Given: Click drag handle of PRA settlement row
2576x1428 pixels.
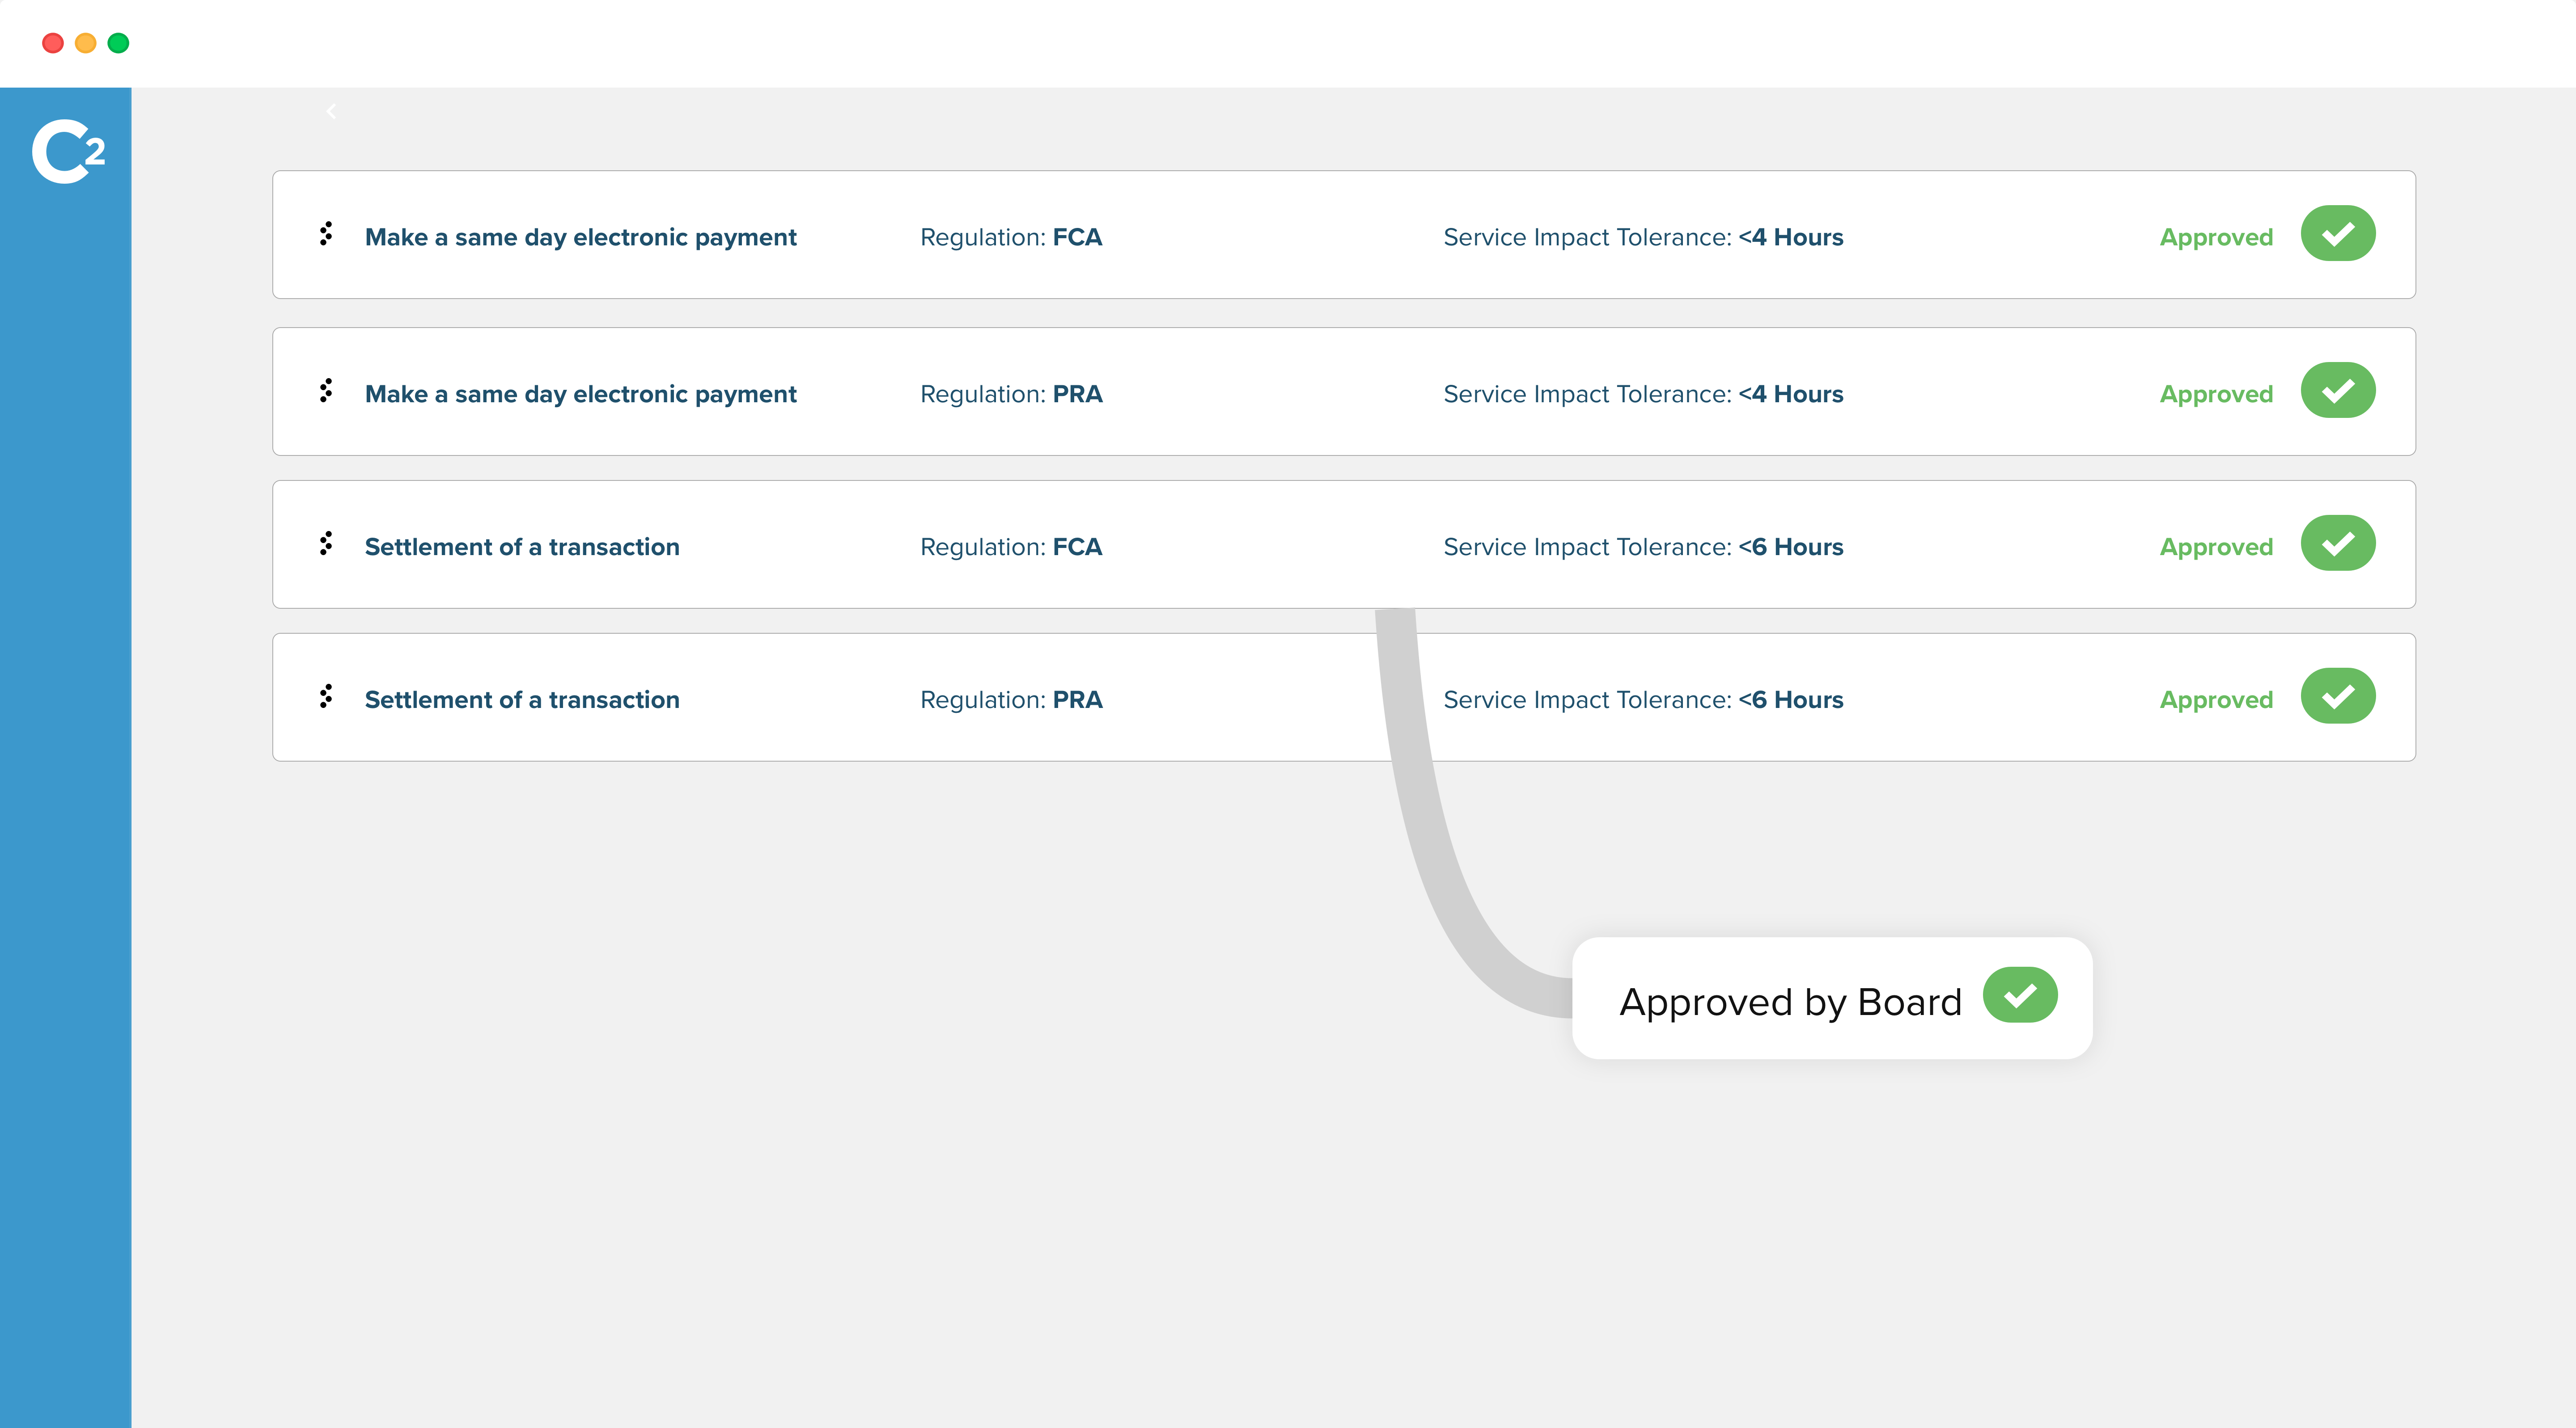Looking at the screenshot, I should (326, 696).
